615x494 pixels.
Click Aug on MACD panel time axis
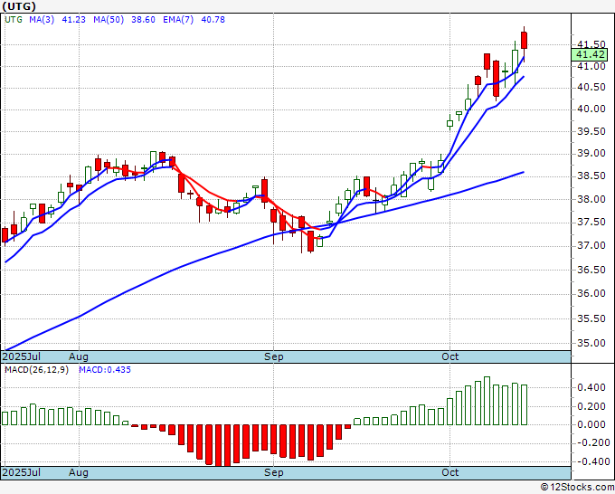point(79,472)
